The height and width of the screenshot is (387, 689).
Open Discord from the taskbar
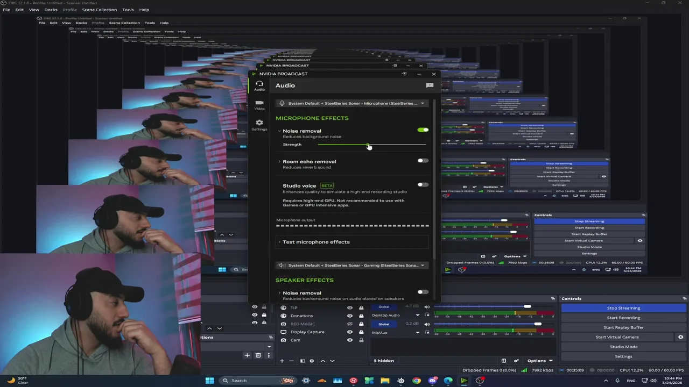pyautogui.click(x=432, y=381)
